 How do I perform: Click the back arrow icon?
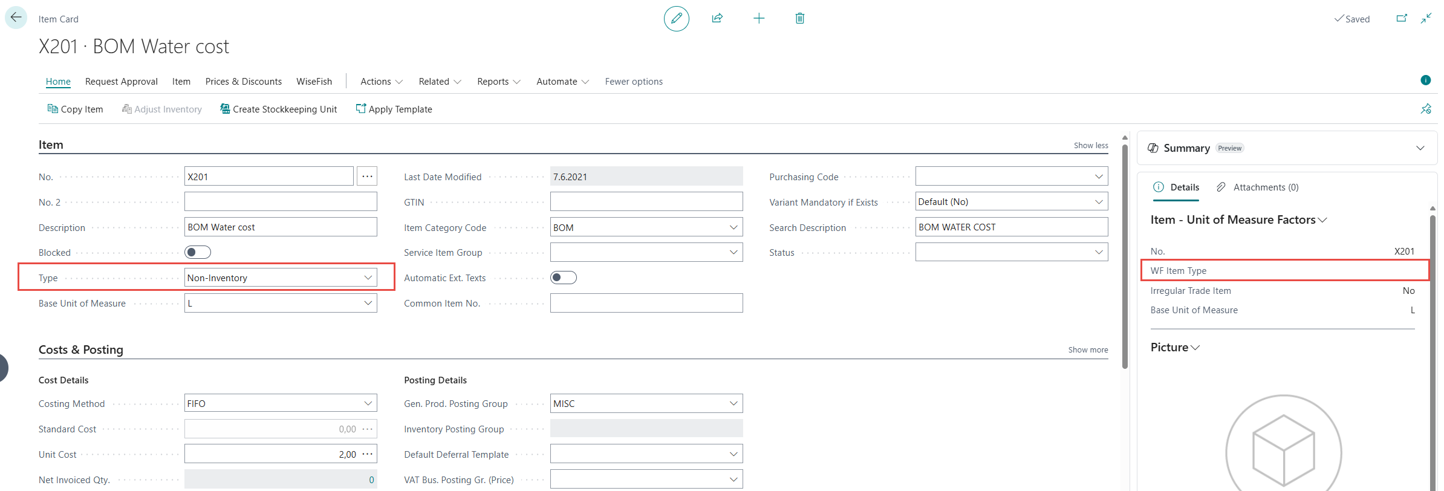tap(16, 18)
